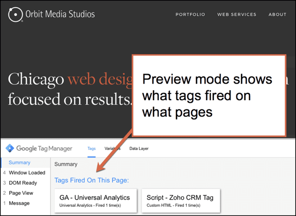Switch to the Tags tab
This screenshot has height=216, width=296.
click(x=92, y=149)
